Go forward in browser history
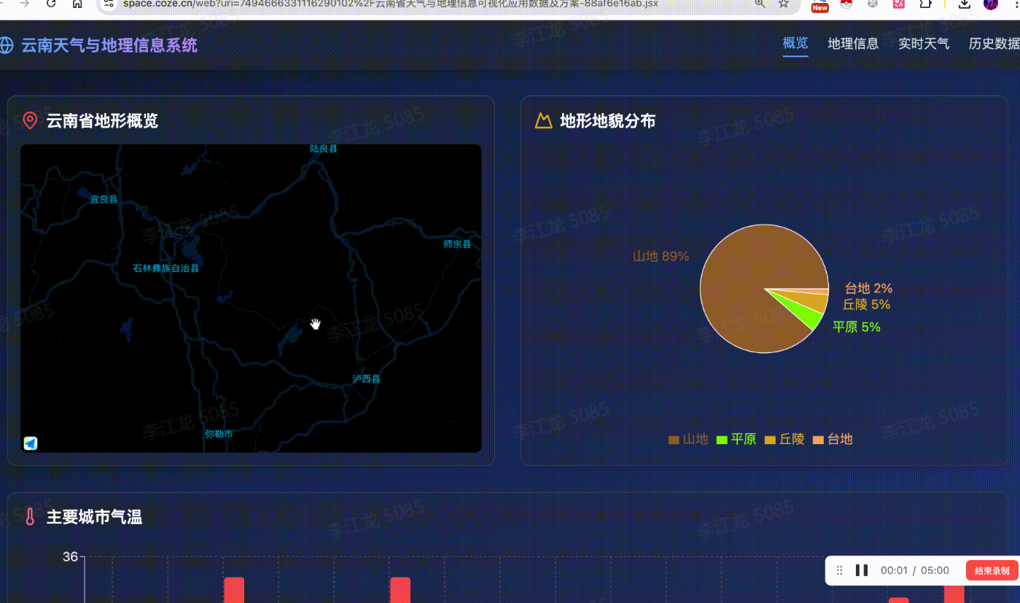 tap(25, 4)
